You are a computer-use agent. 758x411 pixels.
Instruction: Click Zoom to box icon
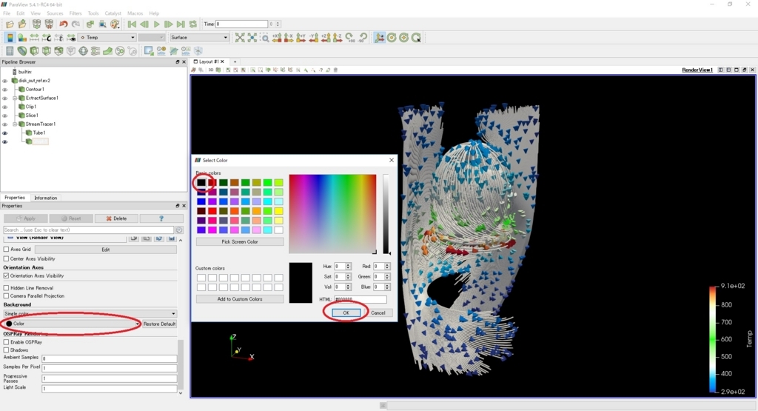(x=264, y=38)
